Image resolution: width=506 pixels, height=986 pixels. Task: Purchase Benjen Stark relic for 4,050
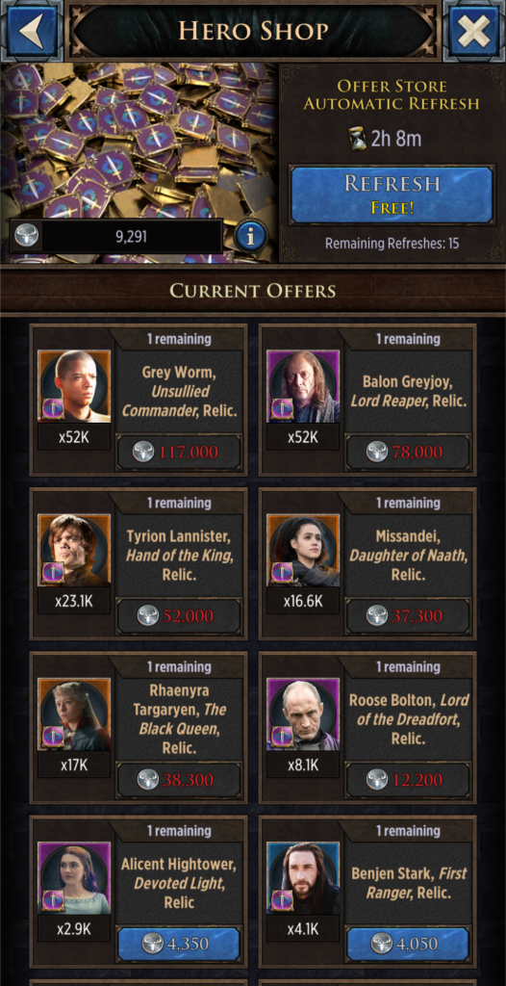[407, 945]
